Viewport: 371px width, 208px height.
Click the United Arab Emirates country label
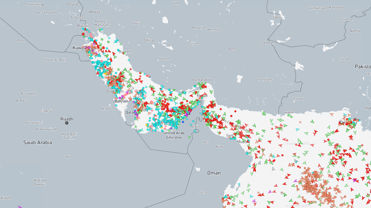pos(174,135)
